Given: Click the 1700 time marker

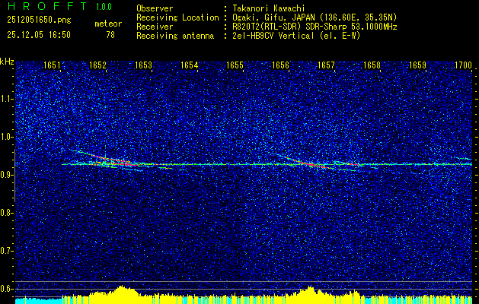Looking at the screenshot, I should [464, 65].
